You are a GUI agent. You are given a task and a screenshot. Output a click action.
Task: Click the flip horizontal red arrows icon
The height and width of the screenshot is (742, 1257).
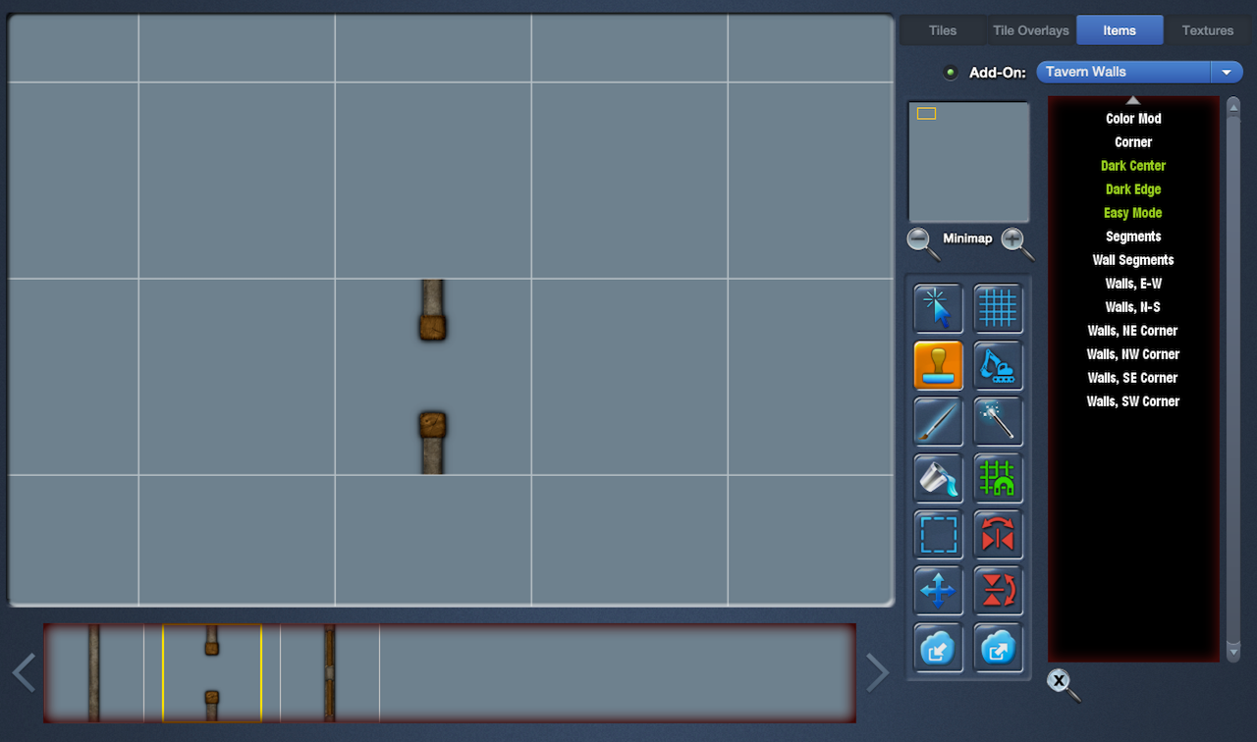click(998, 535)
